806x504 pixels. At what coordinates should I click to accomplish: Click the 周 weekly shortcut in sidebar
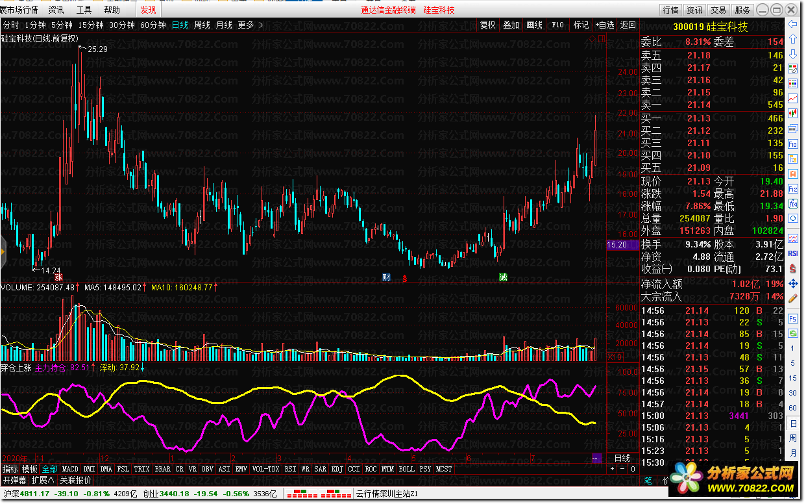click(x=792, y=437)
